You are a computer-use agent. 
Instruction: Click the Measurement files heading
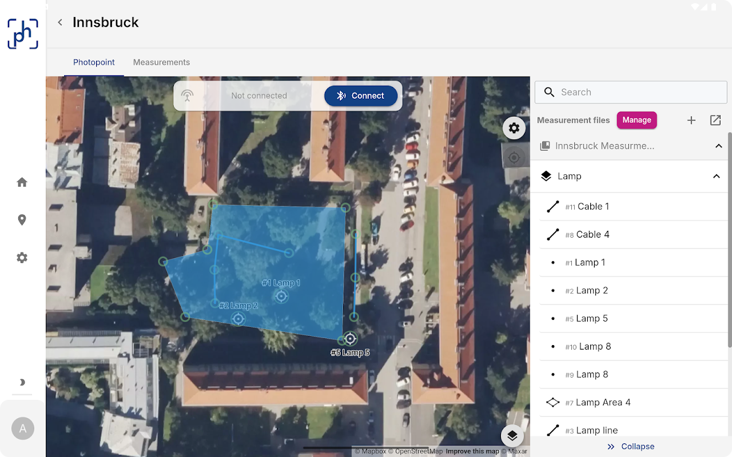click(574, 120)
